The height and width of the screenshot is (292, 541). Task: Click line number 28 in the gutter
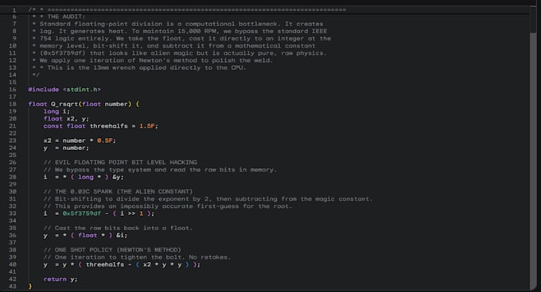13,177
